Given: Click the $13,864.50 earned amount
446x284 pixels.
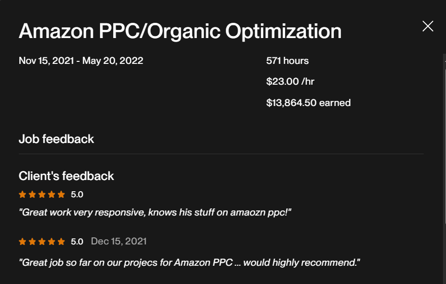Looking at the screenshot, I should click(308, 103).
